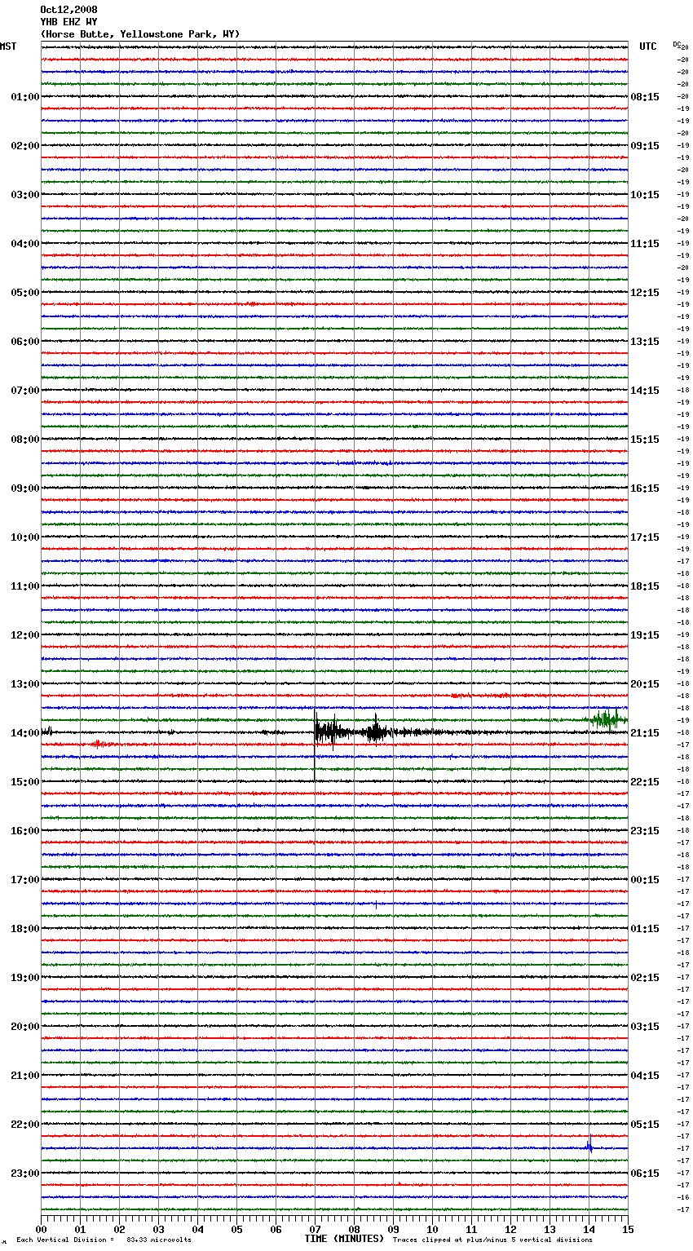
Task: Click the Oct12,2008 date header
Action: (x=68, y=10)
